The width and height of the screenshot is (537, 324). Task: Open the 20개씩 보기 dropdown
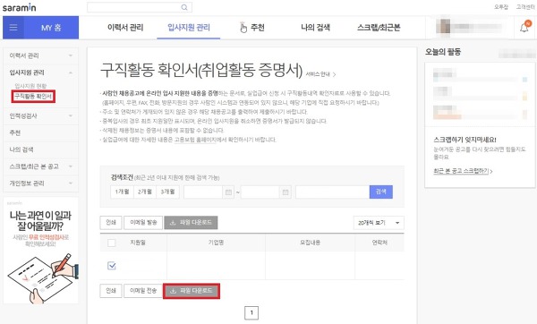click(379, 223)
